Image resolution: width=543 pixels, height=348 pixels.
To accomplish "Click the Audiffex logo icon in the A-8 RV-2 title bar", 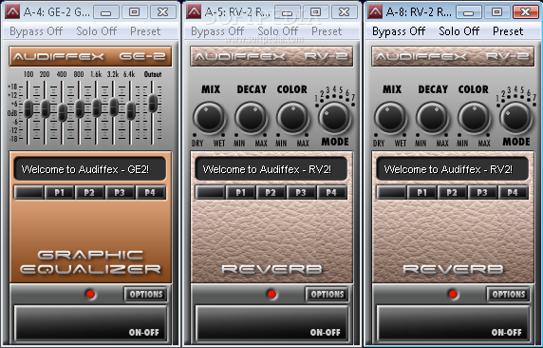I will (375, 11).
